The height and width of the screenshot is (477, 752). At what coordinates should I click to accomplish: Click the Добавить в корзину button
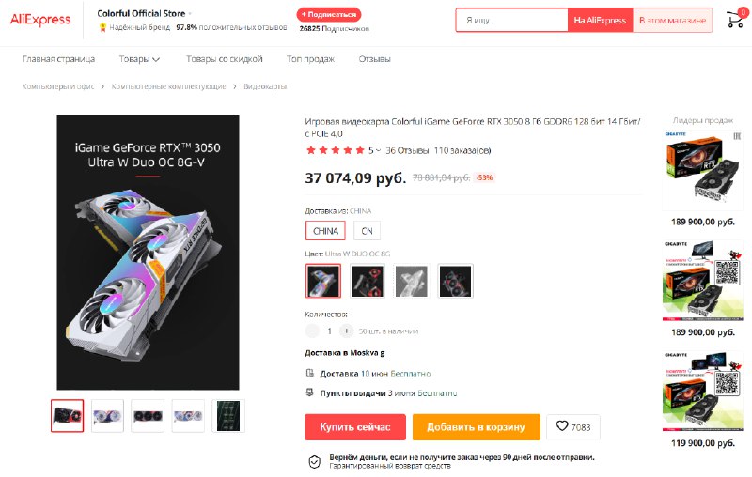tap(477, 426)
